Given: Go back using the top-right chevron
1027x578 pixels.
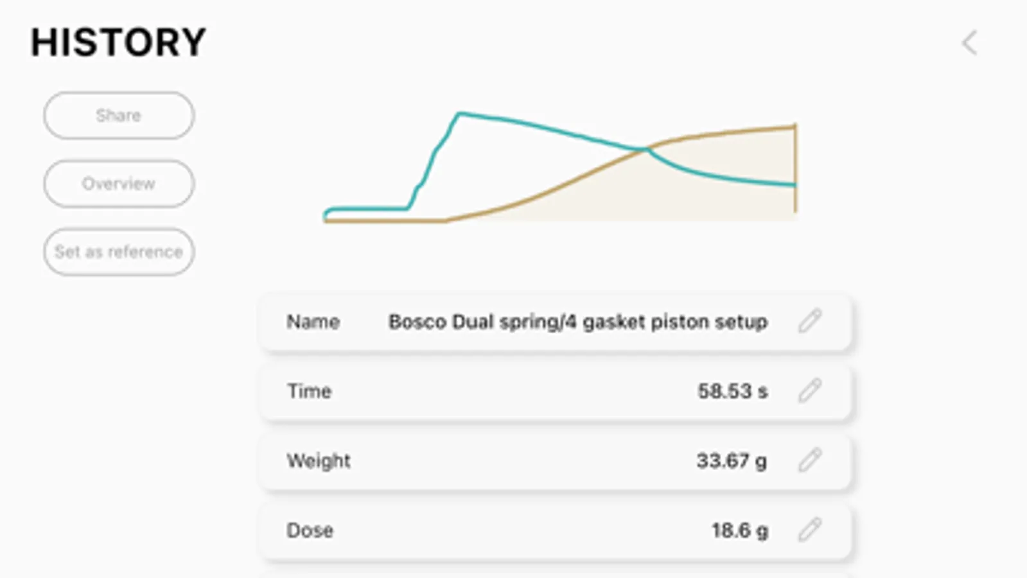Looking at the screenshot, I should point(969,44).
